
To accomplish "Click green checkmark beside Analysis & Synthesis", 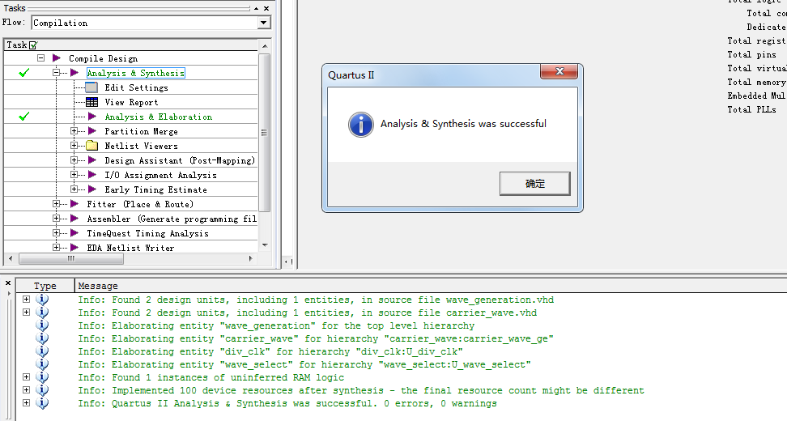I will [x=24, y=73].
